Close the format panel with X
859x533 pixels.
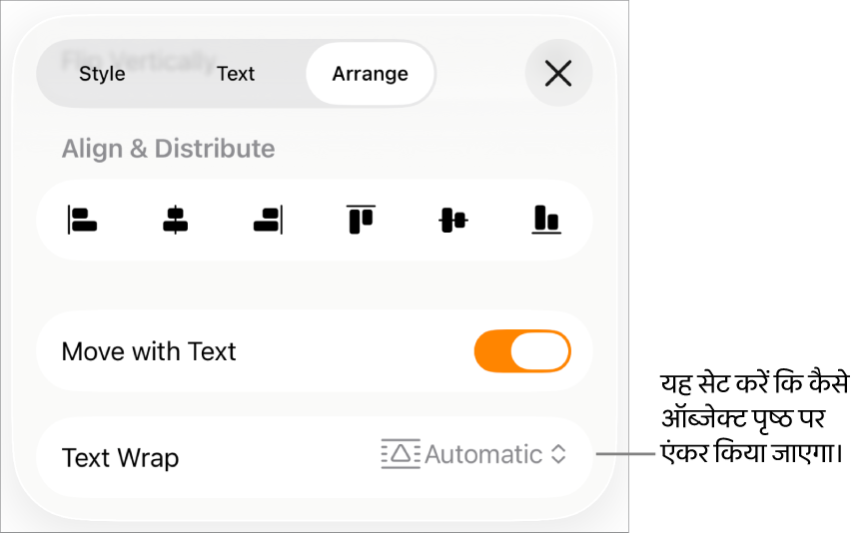point(558,73)
